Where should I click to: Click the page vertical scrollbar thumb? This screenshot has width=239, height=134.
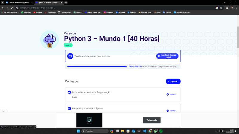click(238, 37)
